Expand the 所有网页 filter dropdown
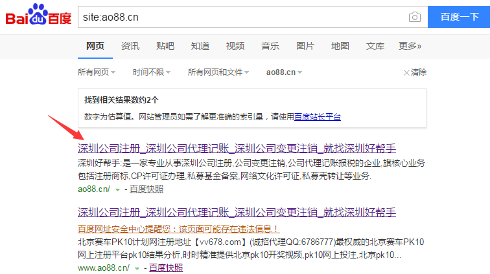This screenshot has height=274, width=490. coord(97,72)
